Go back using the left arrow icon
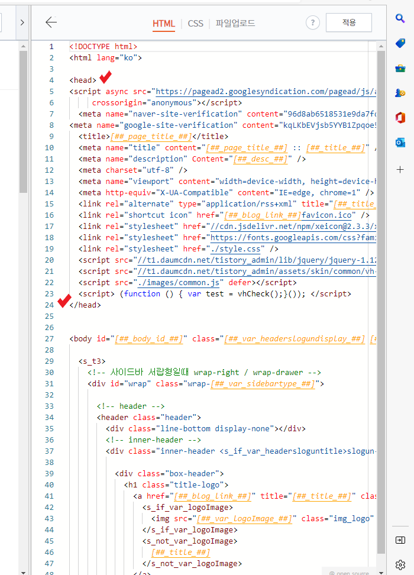414x575 pixels. pos(51,22)
